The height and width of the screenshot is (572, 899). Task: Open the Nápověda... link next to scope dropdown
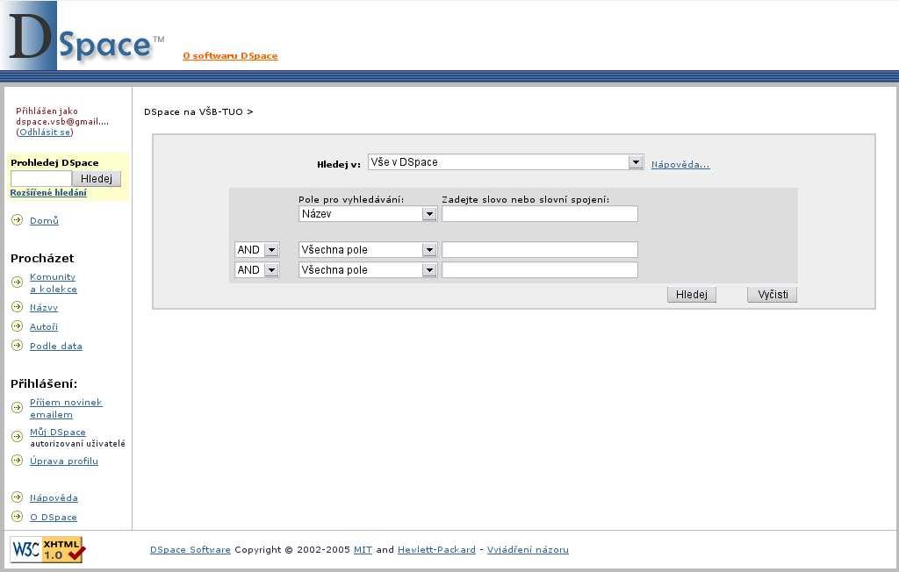(680, 164)
